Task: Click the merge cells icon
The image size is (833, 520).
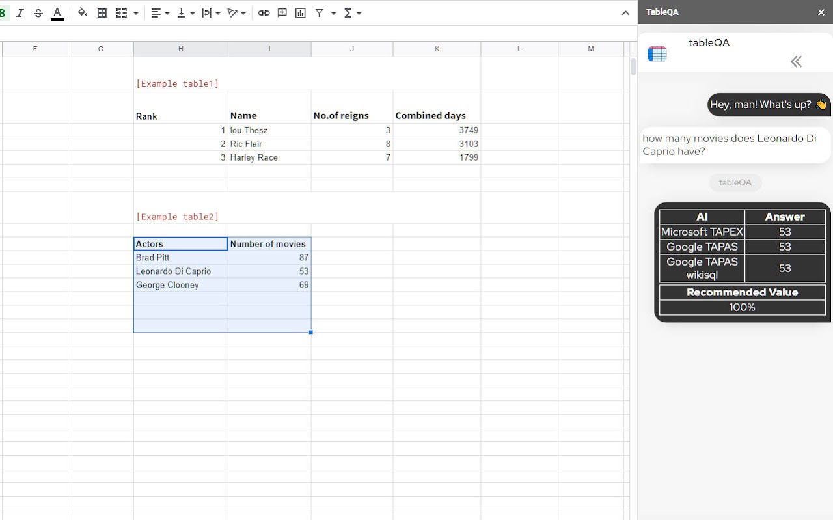Action: [x=122, y=13]
